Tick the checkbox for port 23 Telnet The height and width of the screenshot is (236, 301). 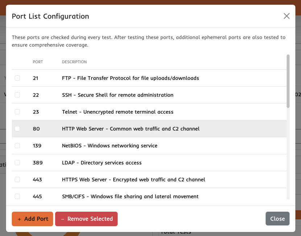point(17,112)
